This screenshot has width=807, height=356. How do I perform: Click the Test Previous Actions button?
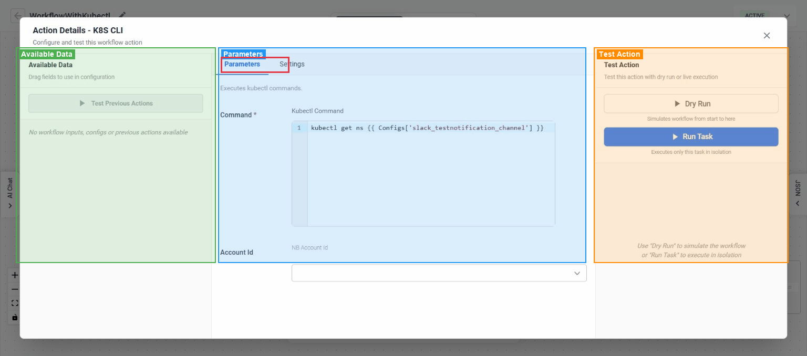point(116,103)
